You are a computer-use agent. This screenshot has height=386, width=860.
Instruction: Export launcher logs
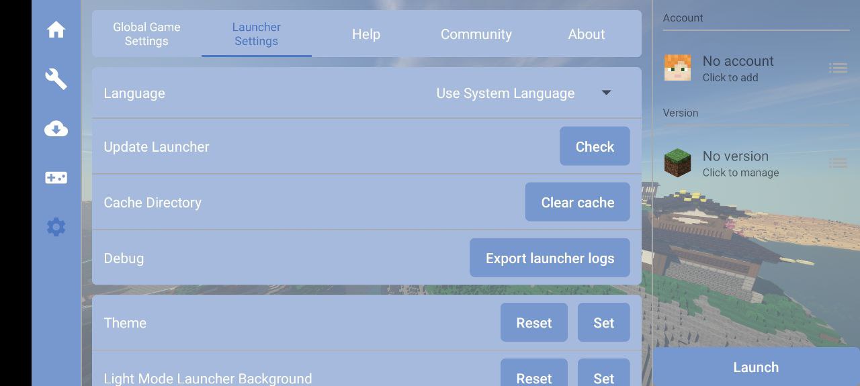(550, 258)
